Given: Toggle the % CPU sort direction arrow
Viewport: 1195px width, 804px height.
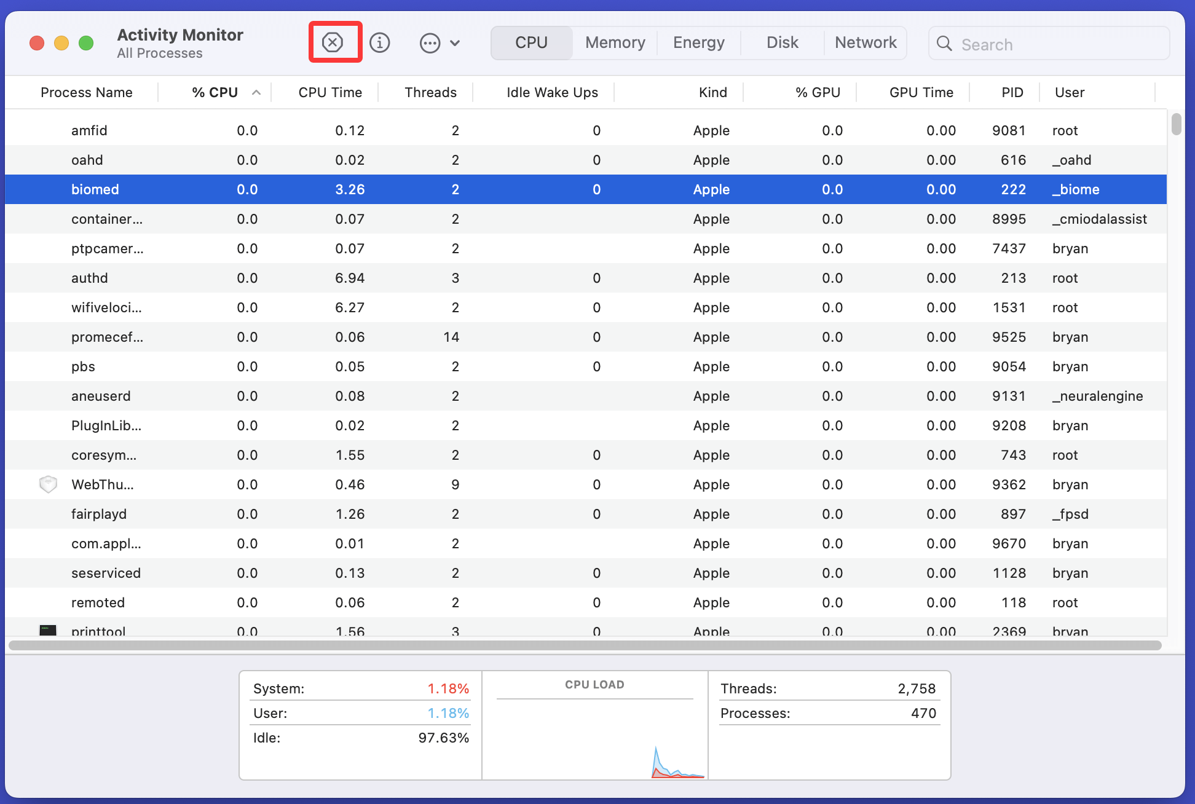Looking at the screenshot, I should pyautogui.click(x=257, y=92).
